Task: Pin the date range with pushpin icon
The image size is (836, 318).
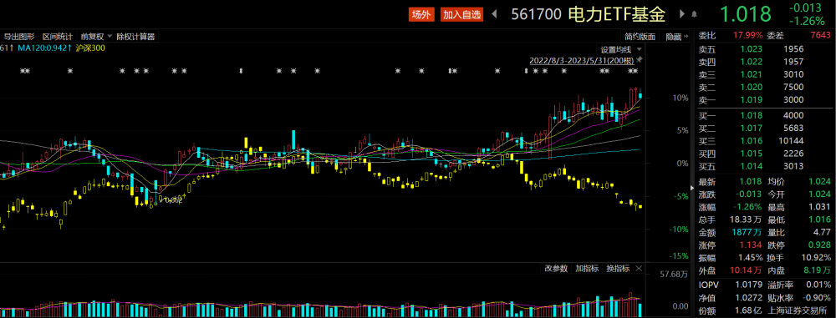Action: coord(640,59)
